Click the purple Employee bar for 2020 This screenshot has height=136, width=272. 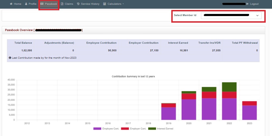coord(189,109)
